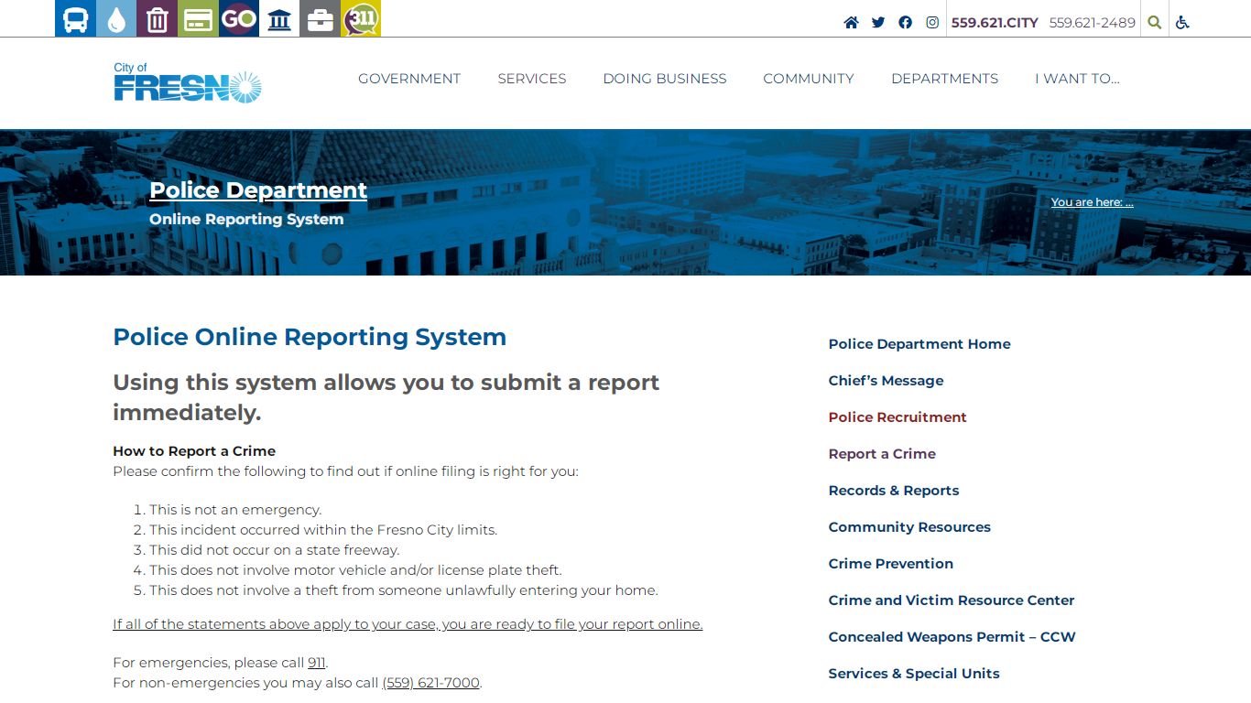
Task: Open the GO icon
Action: pos(239,18)
